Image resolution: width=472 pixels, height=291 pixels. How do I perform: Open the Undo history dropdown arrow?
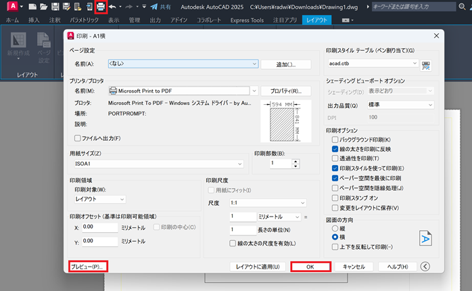tap(120, 7)
